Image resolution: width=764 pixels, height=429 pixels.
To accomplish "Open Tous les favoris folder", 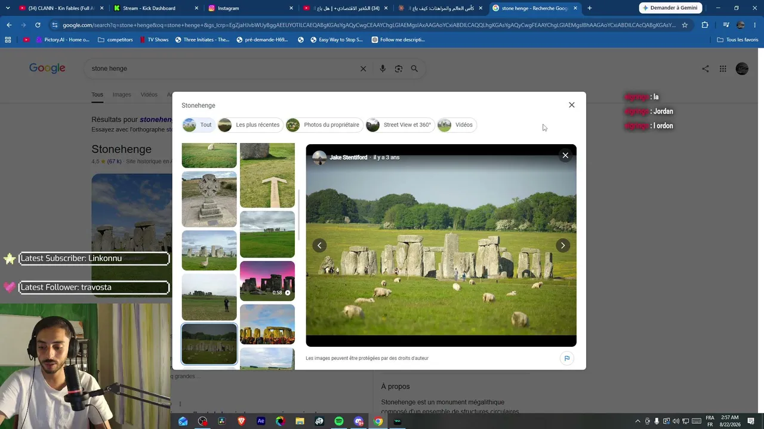I will coord(738,40).
